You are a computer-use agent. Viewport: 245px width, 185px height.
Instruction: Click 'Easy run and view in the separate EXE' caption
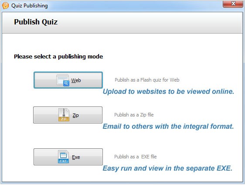pyautogui.click(x=167, y=168)
